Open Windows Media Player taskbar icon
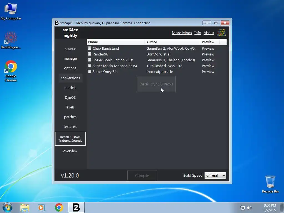The width and height of the screenshot is (284, 213). [42, 208]
